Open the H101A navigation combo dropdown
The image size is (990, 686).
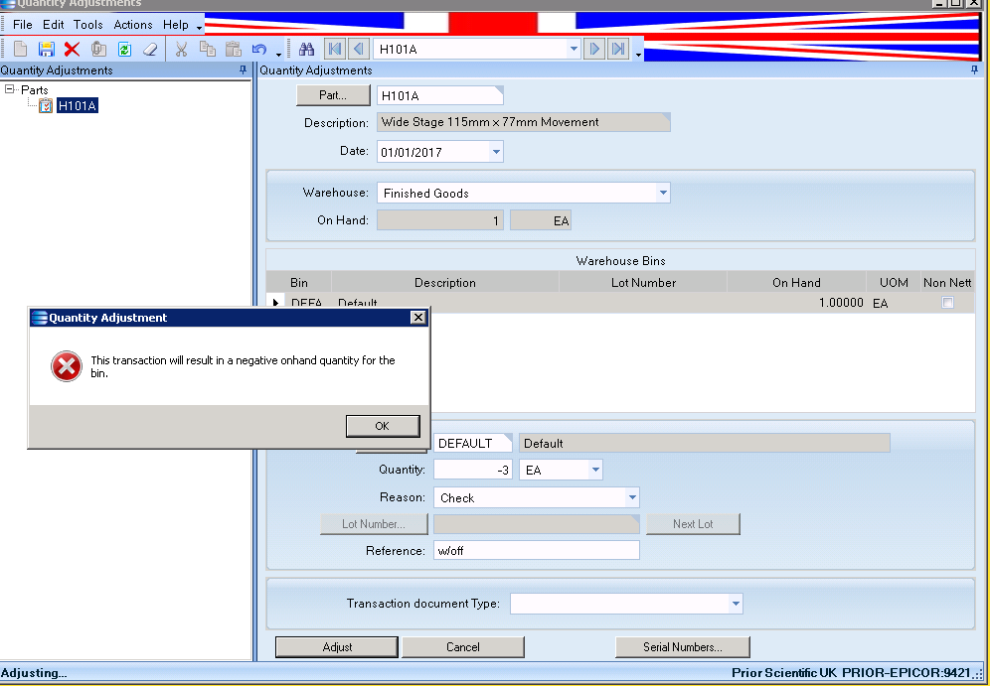[x=573, y=49]
